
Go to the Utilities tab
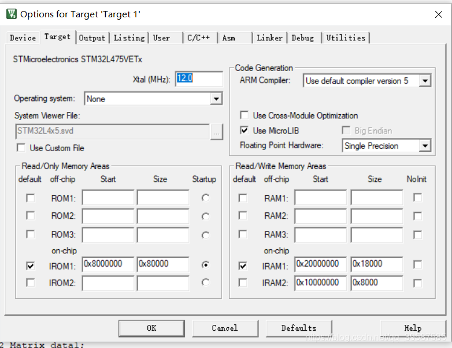[x=346, y=38]
